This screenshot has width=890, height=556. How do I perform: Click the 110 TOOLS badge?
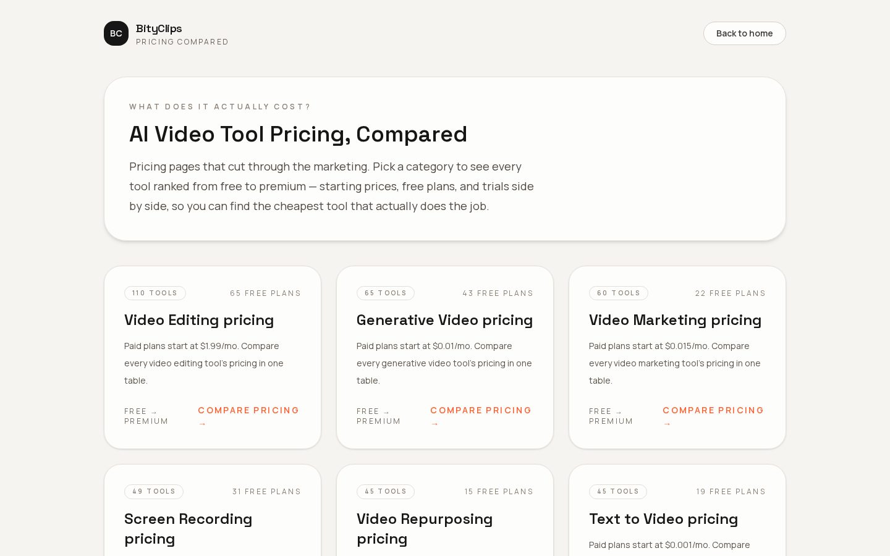pyautogui.click(x=155, y=293)
